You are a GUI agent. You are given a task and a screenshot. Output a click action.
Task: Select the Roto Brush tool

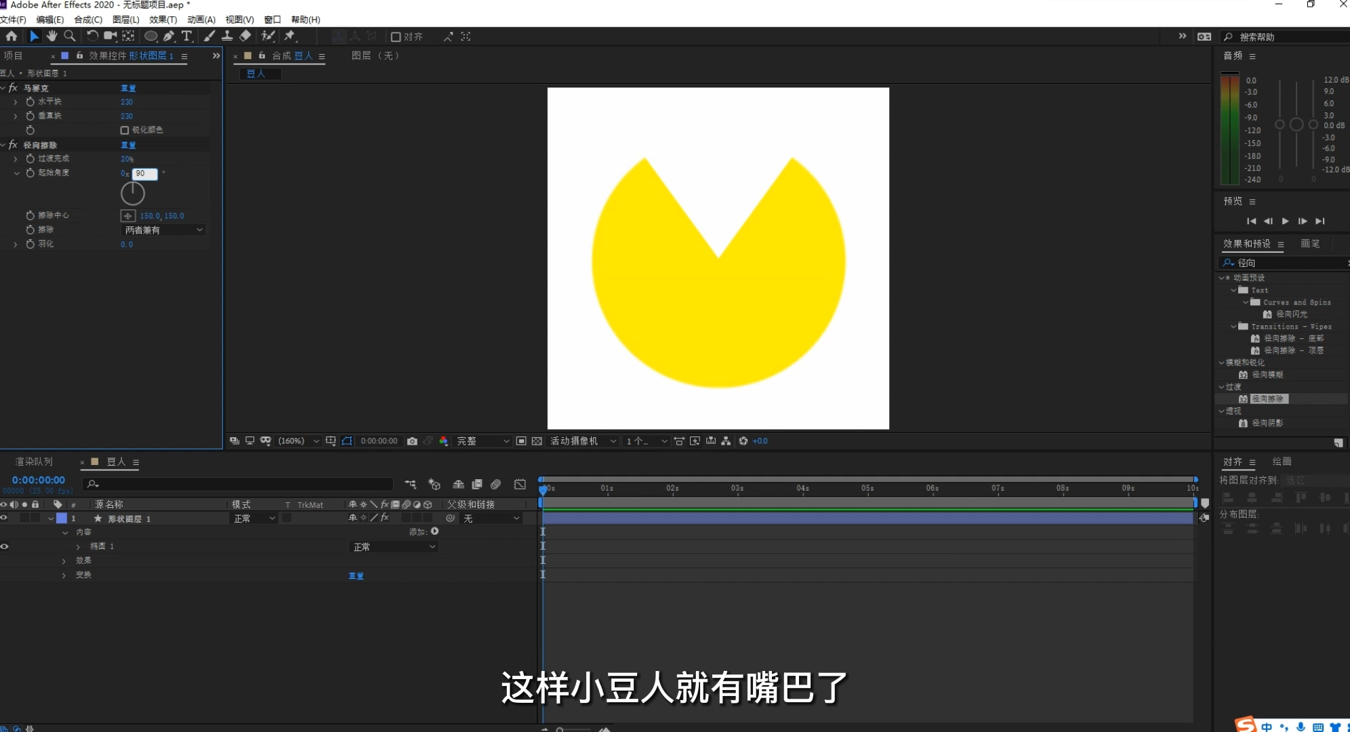coord(268,36)
